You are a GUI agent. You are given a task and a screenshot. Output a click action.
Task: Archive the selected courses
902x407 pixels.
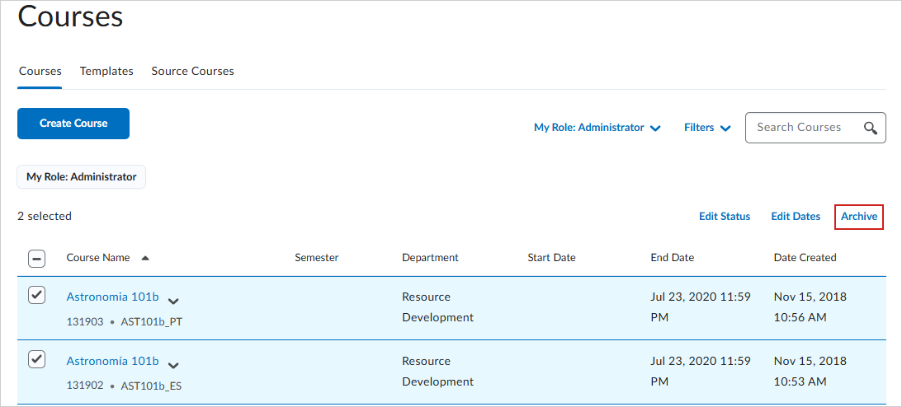[859, 217]
